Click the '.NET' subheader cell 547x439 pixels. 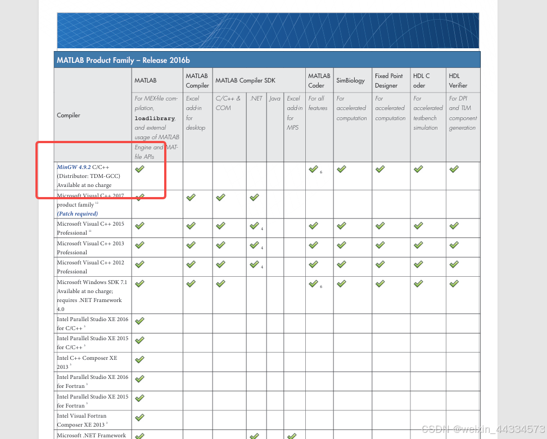click(256, 127)
